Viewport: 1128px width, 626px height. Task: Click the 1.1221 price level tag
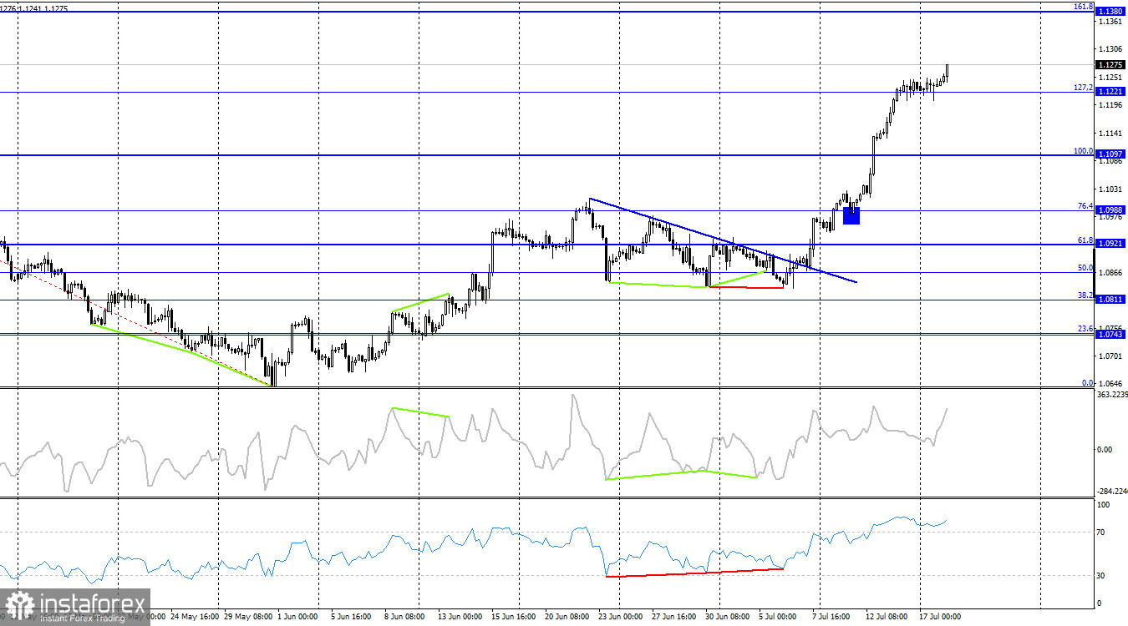1111,92
